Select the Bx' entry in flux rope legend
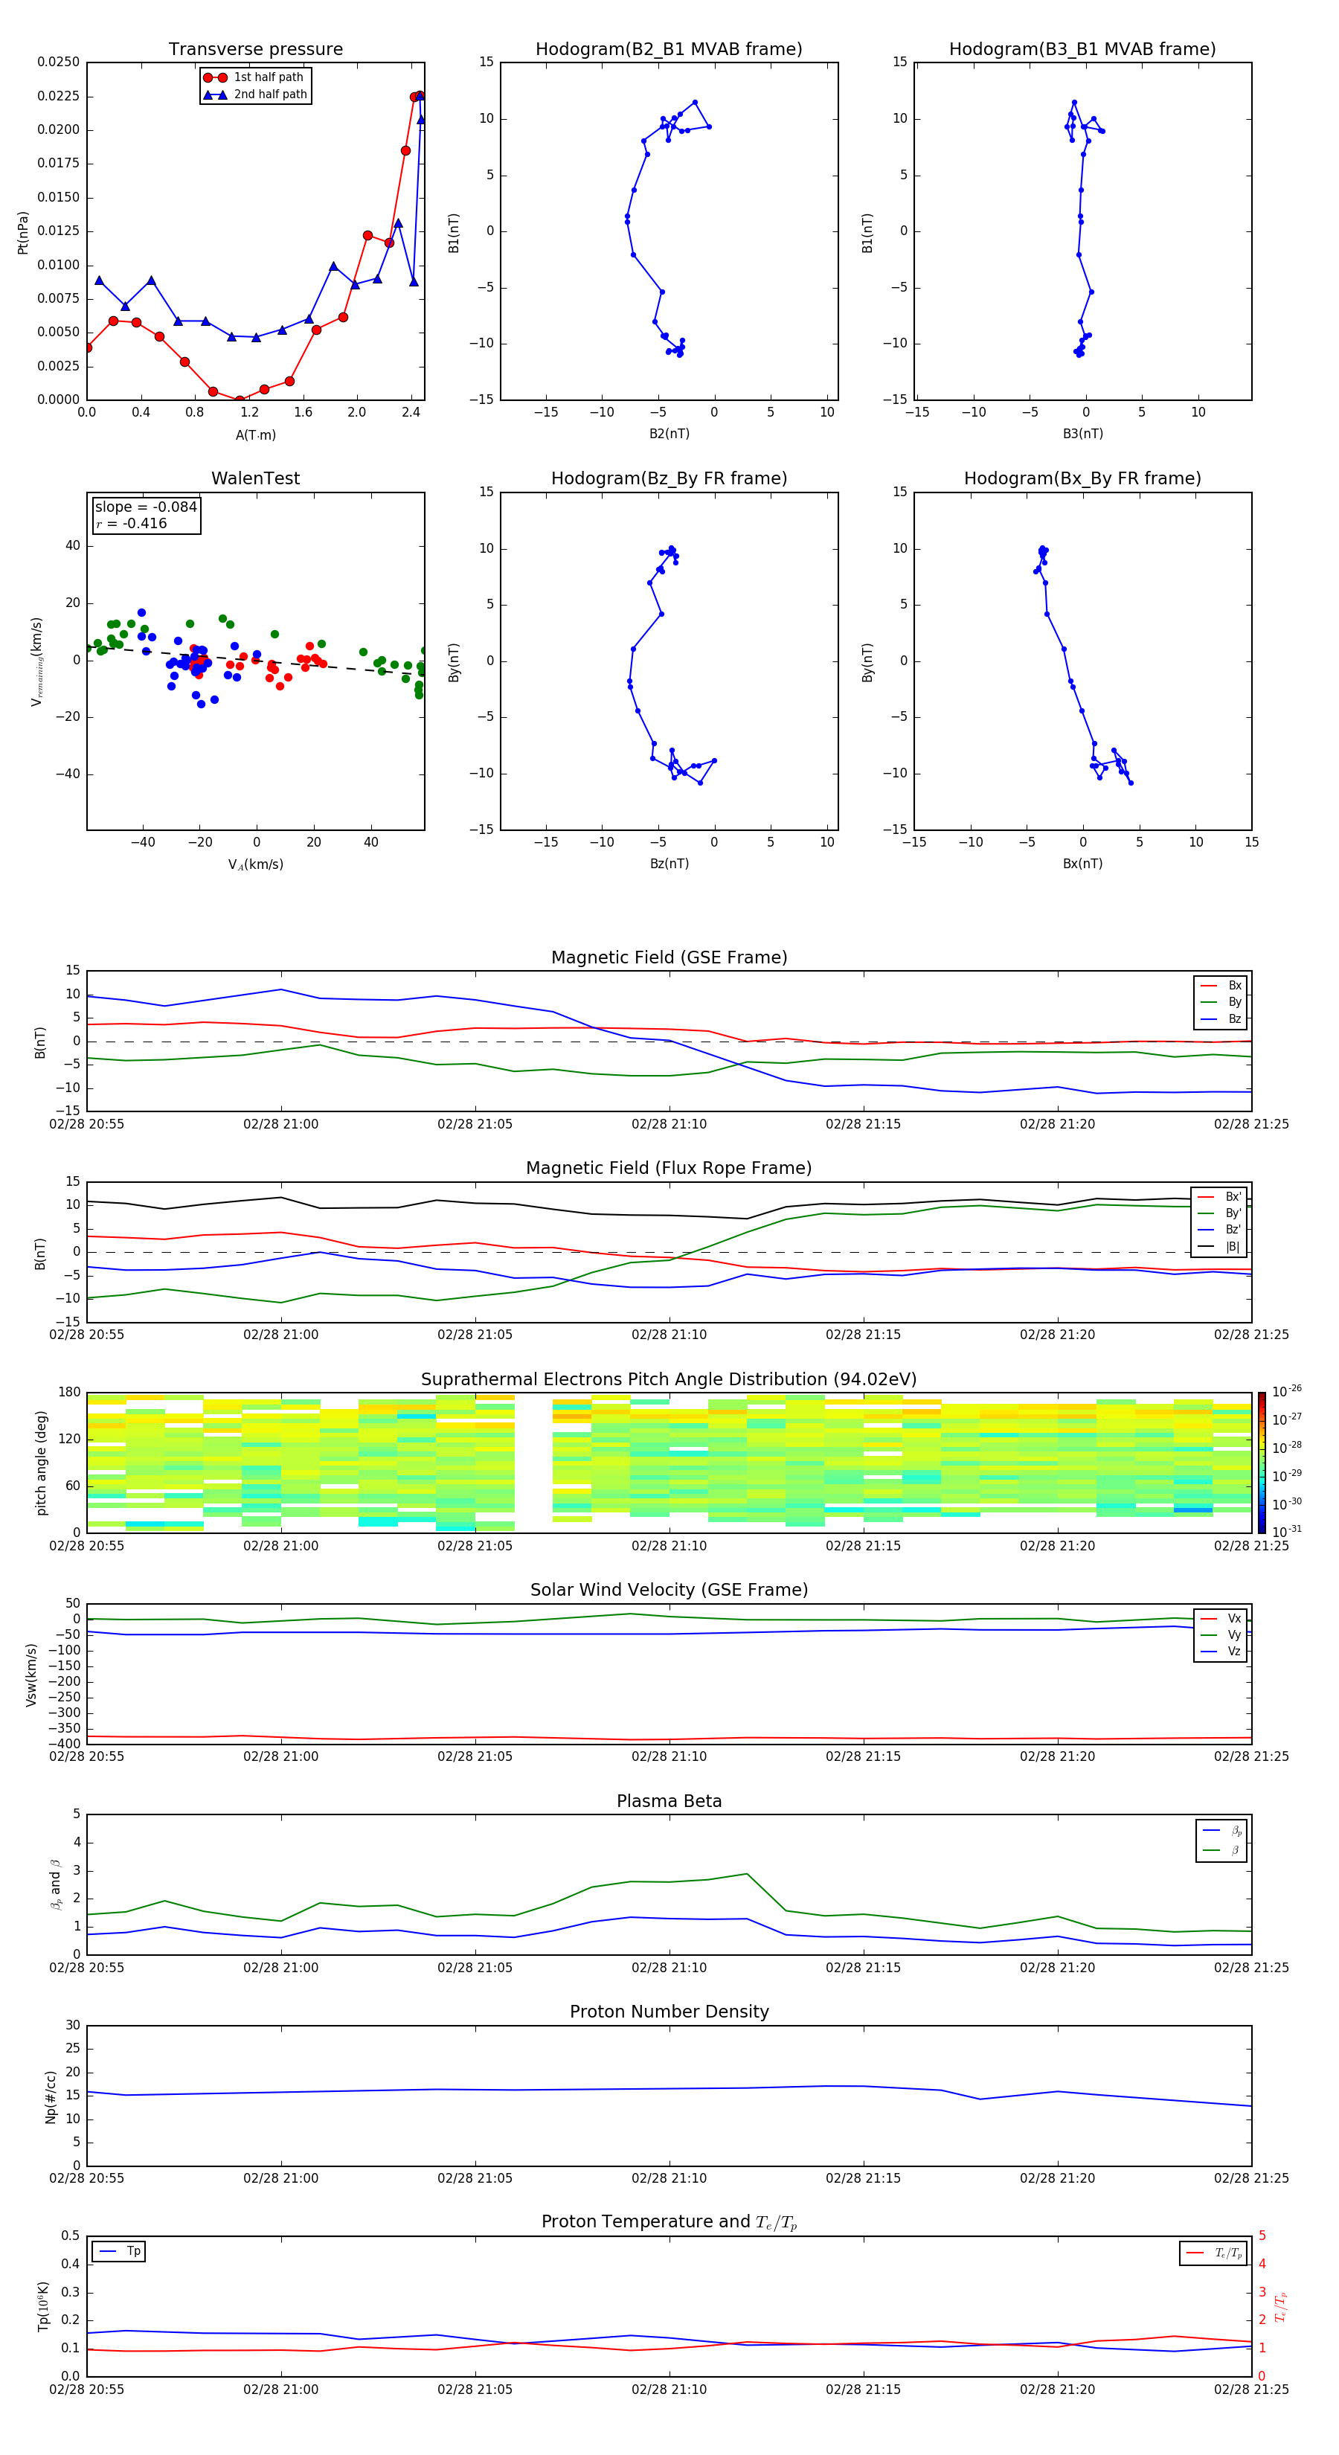Viewport: 1339px width, 2455px height. tap(1220, 1197)
